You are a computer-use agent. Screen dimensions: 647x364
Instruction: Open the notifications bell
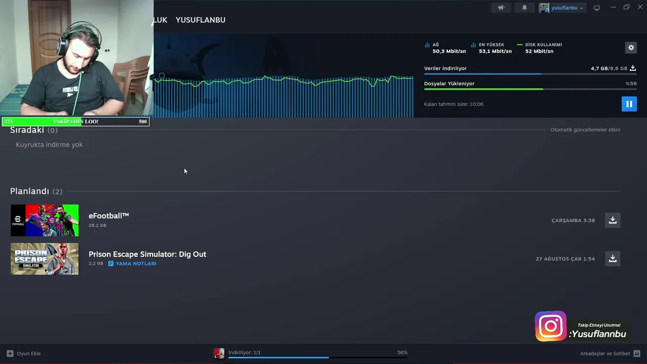click(x=524, y=8)
